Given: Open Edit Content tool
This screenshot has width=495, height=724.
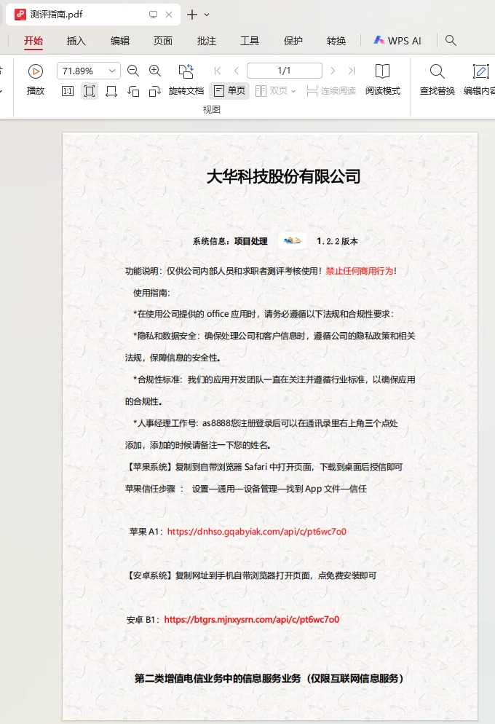Looking at the screenshot, I should coord(479,79).
